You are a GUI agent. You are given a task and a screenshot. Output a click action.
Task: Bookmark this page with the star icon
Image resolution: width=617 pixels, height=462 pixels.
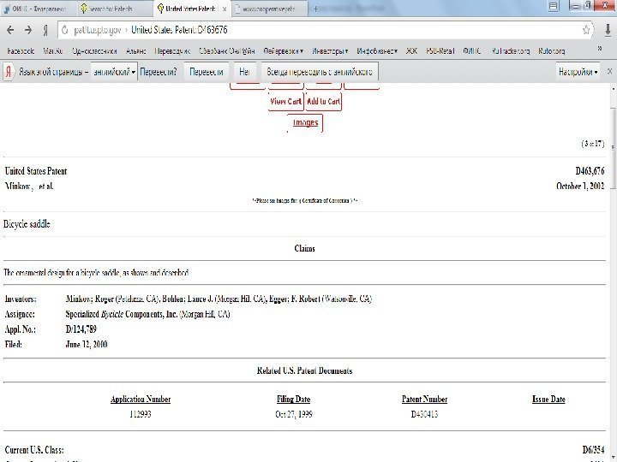[586, 30]
